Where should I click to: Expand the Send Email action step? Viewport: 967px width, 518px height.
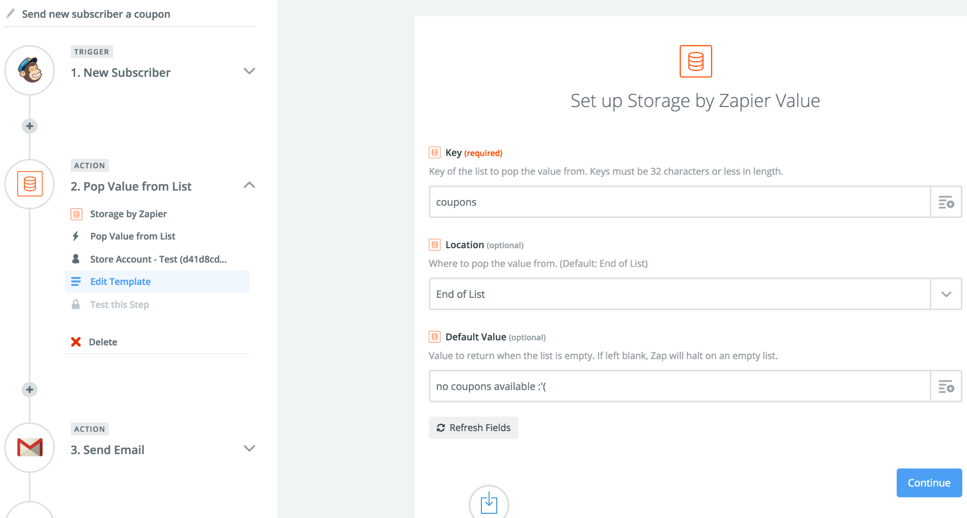click(x=249, y=448)
